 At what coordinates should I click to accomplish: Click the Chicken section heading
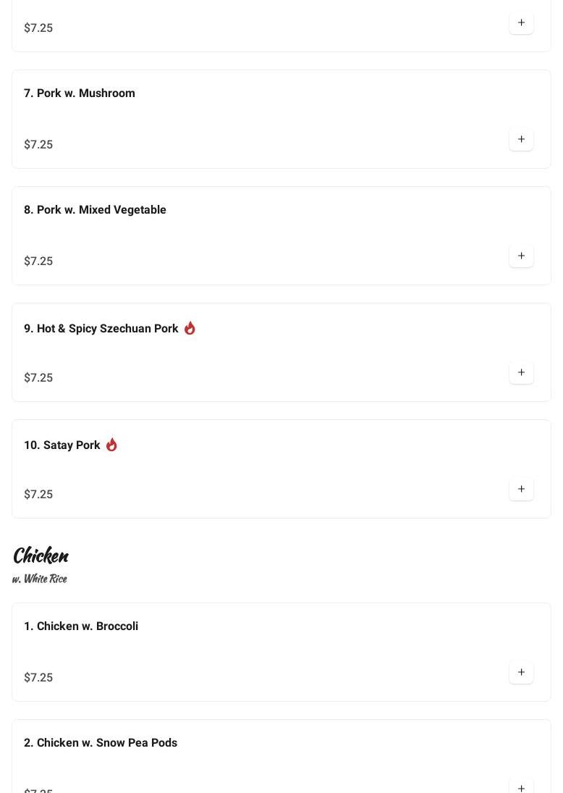[41, 555]
